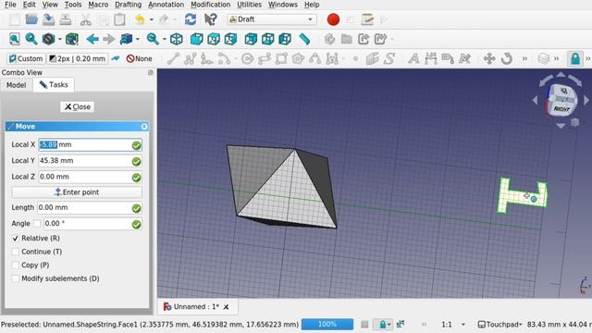Click the Custom working plane button

[x=26, y=59]
